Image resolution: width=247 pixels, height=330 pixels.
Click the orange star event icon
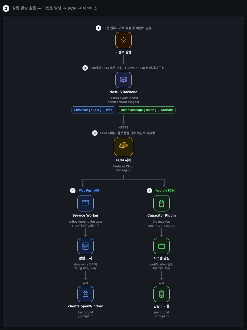123,40
